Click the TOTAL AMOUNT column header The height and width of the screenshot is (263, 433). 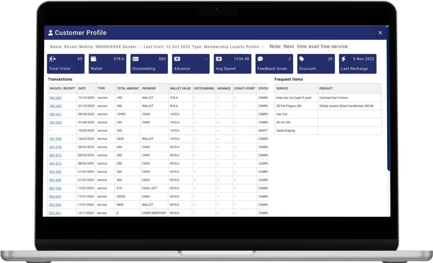click(128, 89)
